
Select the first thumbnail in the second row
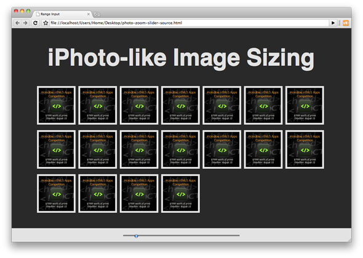[56, 150]
